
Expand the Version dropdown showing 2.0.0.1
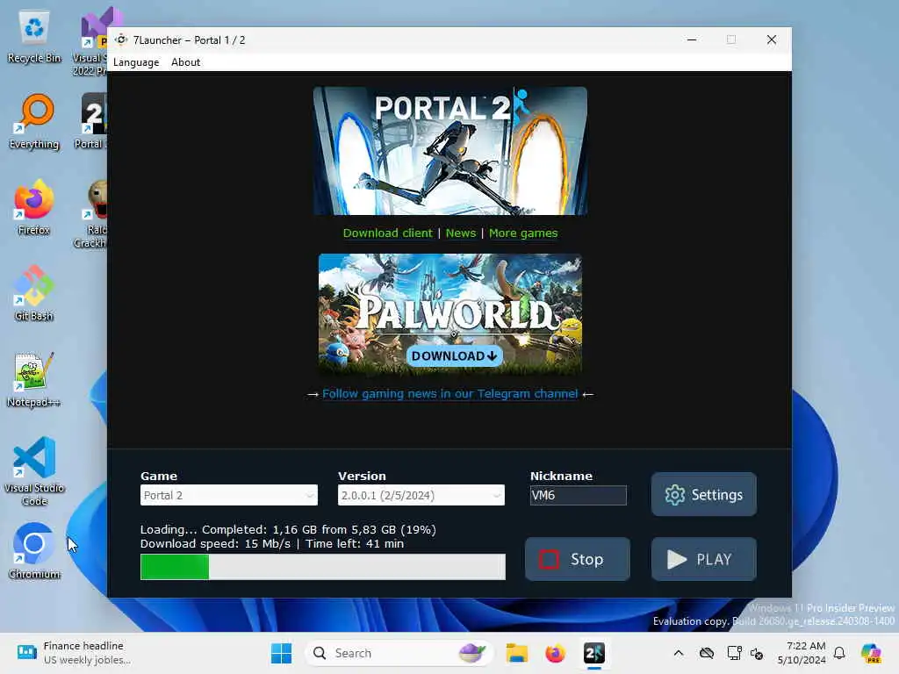[x=421, y=495]
